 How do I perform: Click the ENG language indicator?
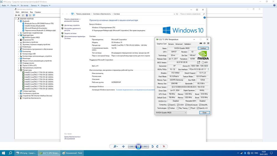(256, 153)
